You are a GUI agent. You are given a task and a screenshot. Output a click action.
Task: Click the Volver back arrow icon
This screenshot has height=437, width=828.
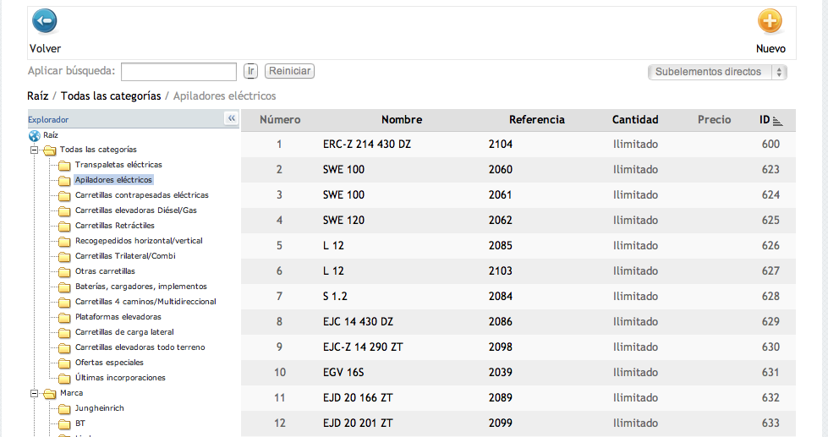click(44, 21)
